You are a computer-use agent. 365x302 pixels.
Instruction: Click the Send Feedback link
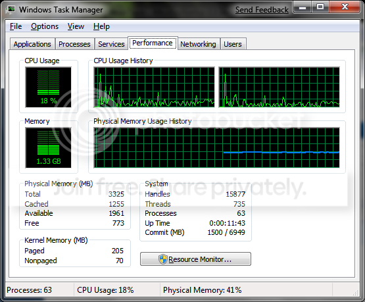click(x=262, y=10)
